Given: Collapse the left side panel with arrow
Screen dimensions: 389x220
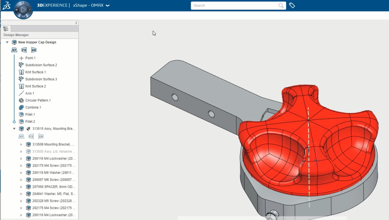Looking at the screenshot, I should [x=76, y=23].
